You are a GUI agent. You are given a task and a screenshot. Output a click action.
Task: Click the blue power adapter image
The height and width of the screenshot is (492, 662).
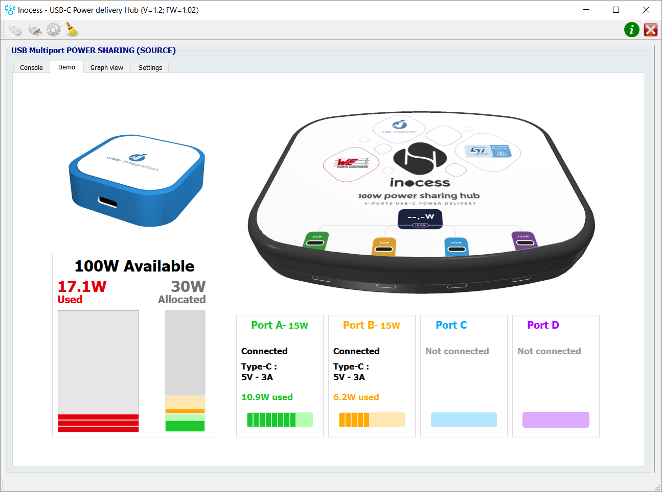[136, 180]
